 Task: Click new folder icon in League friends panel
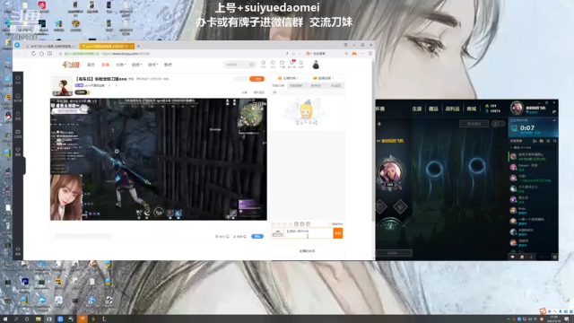[x=542, y=141]
